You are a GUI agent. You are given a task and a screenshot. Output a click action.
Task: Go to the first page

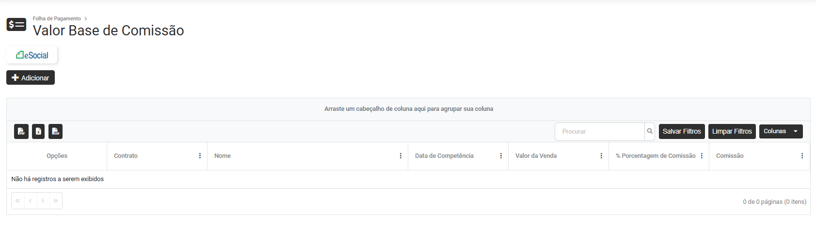17,201
